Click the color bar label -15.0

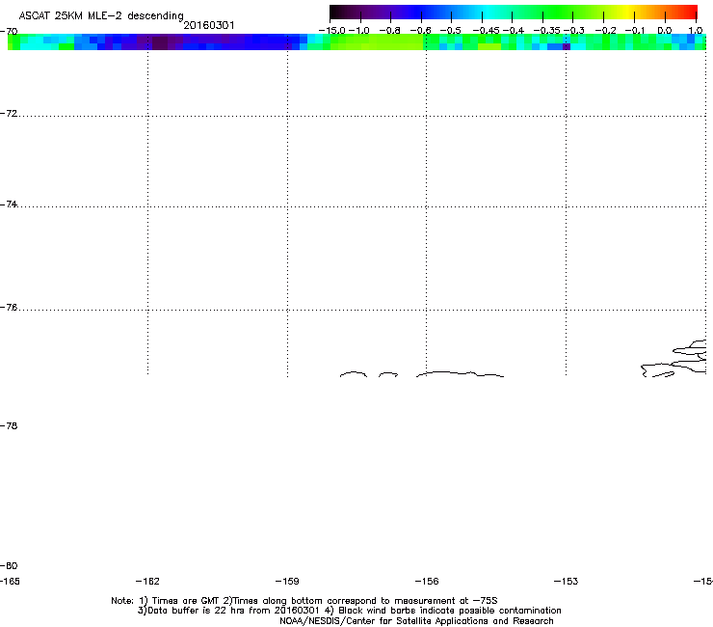coord(332,31)
